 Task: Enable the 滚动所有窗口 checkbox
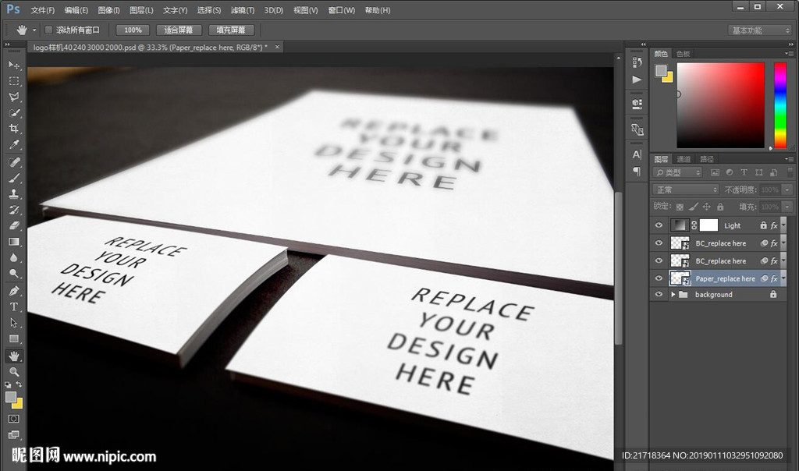click(x=48, y=30)
